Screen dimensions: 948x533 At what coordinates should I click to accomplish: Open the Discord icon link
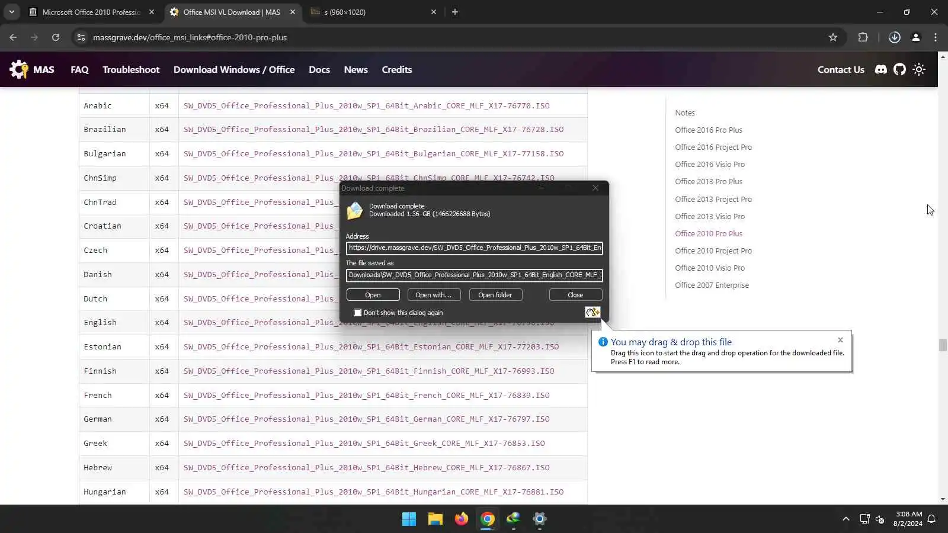881,69
